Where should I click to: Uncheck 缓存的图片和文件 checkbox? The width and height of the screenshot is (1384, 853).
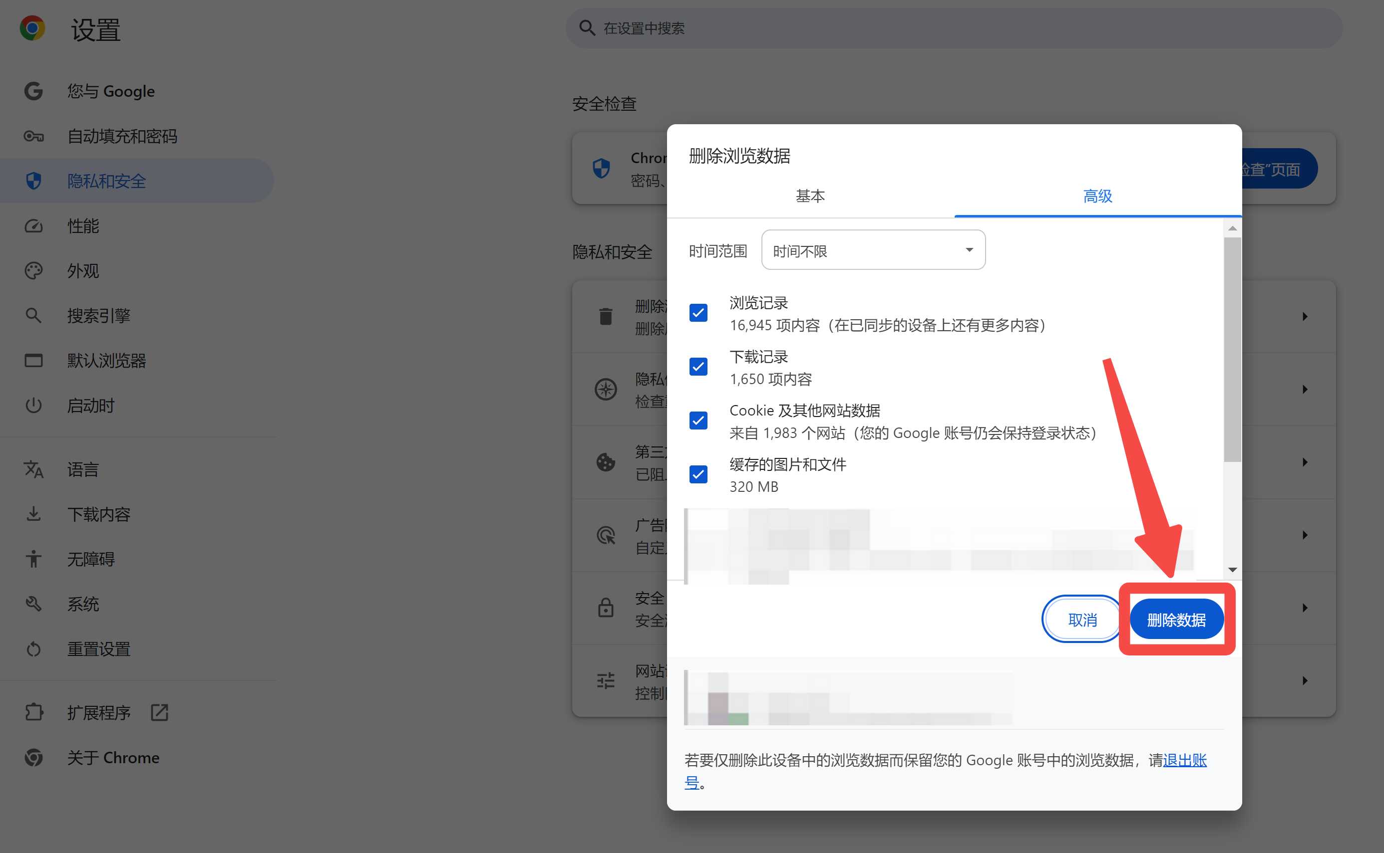pyautogui.click(x=698, y=474)
